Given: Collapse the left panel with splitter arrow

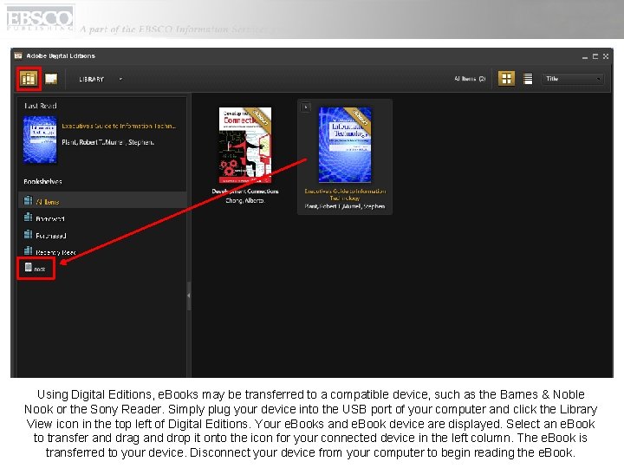Looking at the screenshot, I should click(x=189, y=296).
